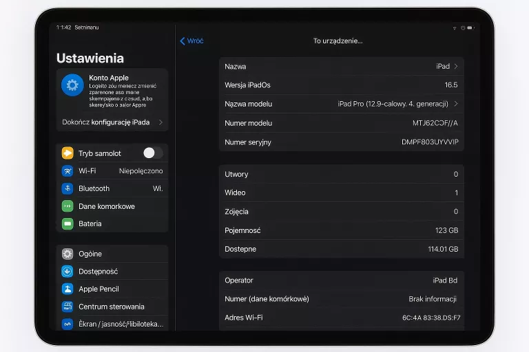Open the Ekran i jasność menu item
Screen dimensions: 529x352
121,324
